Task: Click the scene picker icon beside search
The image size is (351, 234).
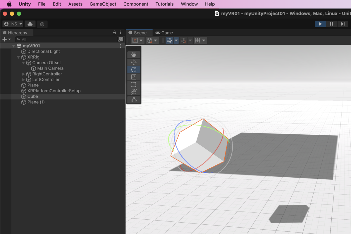Action: [x=121, y=39]
